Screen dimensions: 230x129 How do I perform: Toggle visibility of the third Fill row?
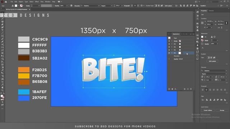point(169,50)
